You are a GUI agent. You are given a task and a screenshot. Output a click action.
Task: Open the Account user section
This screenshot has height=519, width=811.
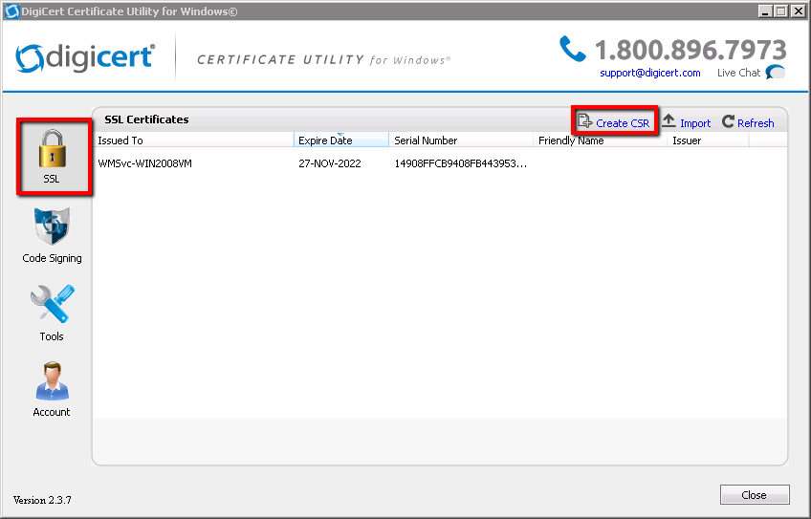52,389
